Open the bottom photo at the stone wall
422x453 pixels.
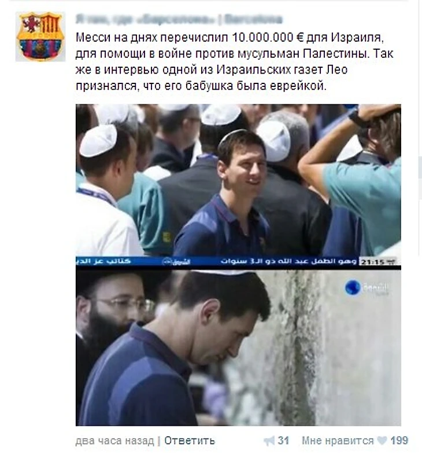(x=238, y=348)
